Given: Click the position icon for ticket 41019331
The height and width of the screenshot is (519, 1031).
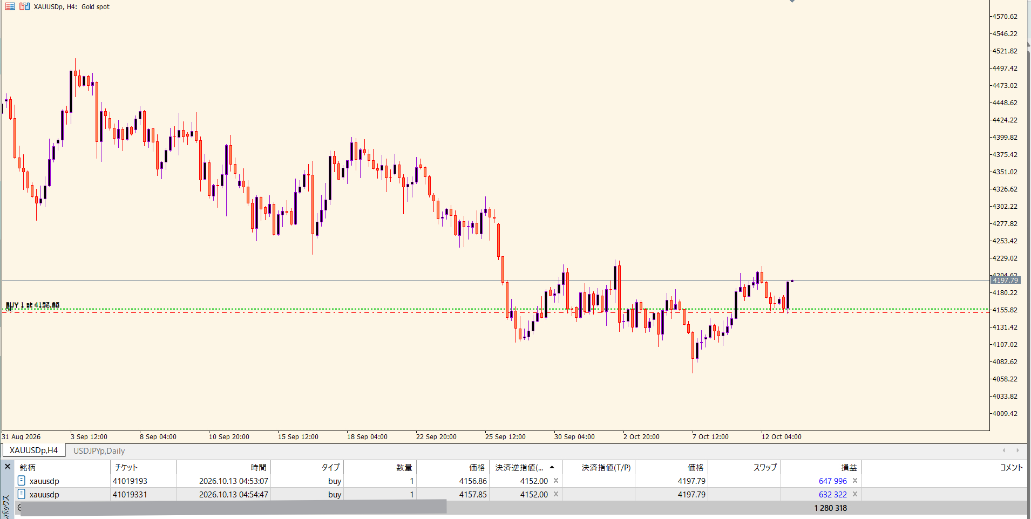Looking at the screenshot, I should (22, 494).
